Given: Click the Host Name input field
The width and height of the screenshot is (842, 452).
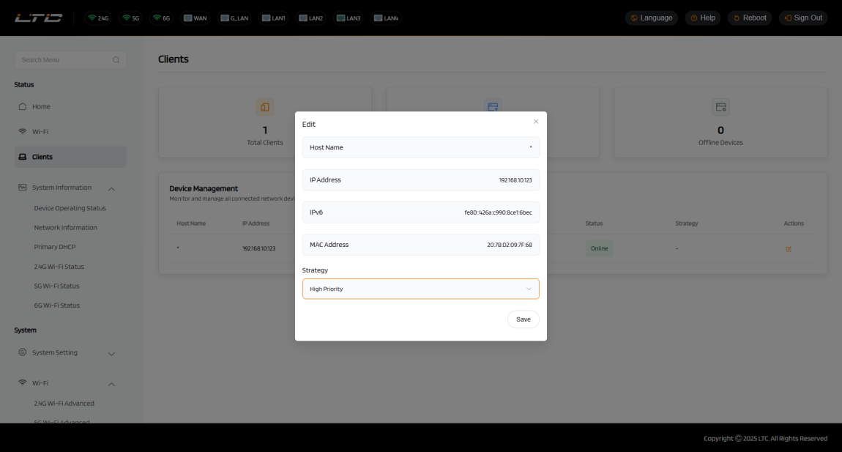Looking at the screenshot, I should (x=420, y=147).
